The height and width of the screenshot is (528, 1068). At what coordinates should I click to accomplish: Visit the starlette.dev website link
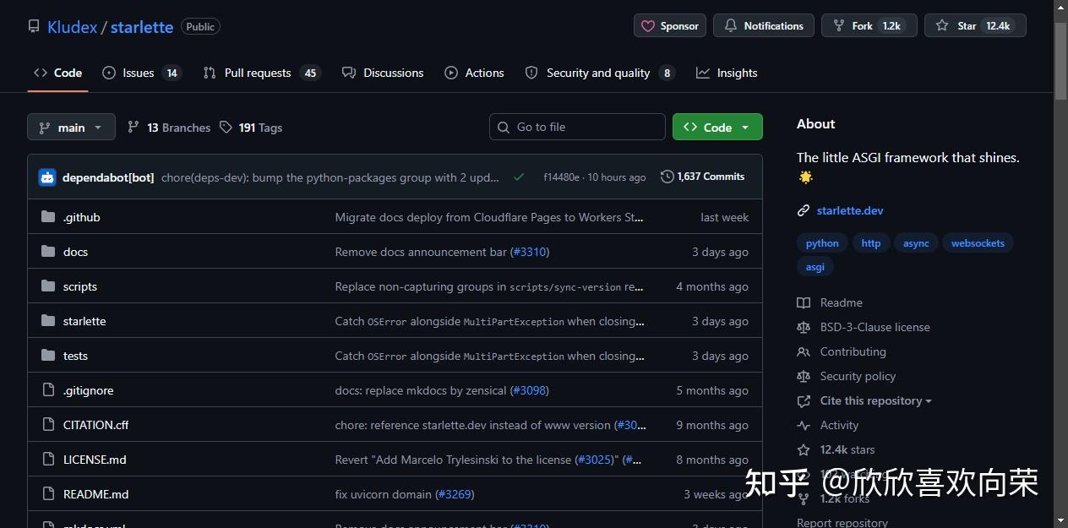tap(850, 210)
